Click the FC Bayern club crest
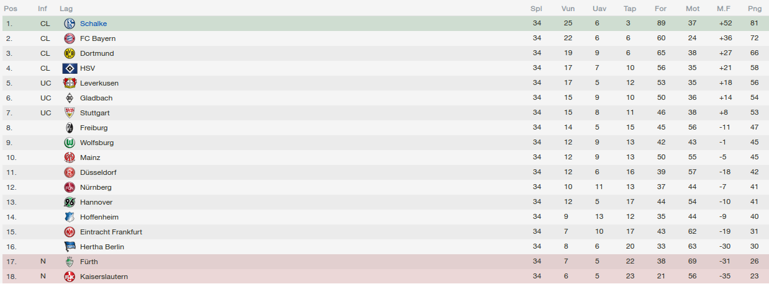This screenshot has width=769, height=284. coord(70,38)
